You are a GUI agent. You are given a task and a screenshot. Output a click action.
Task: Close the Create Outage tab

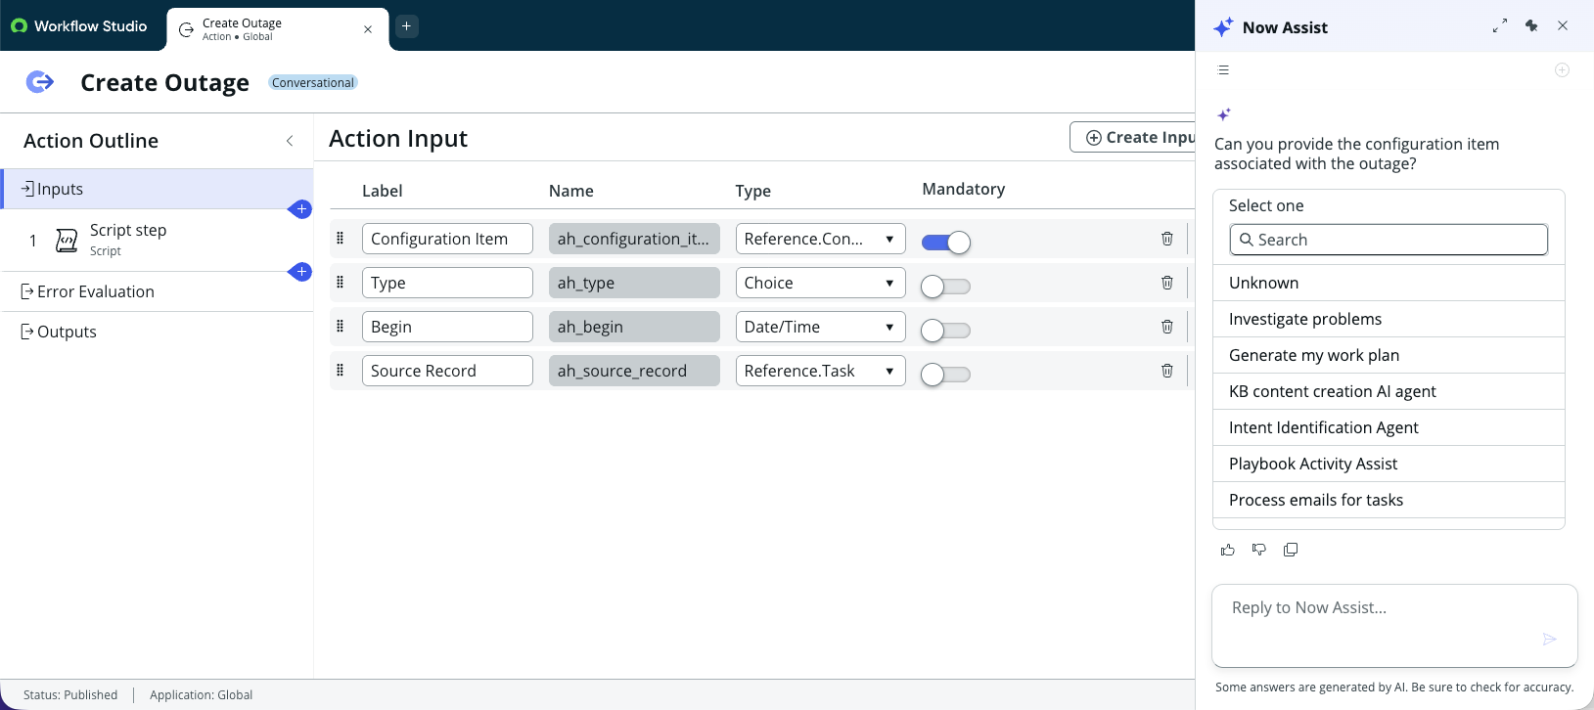pos(368,29)
